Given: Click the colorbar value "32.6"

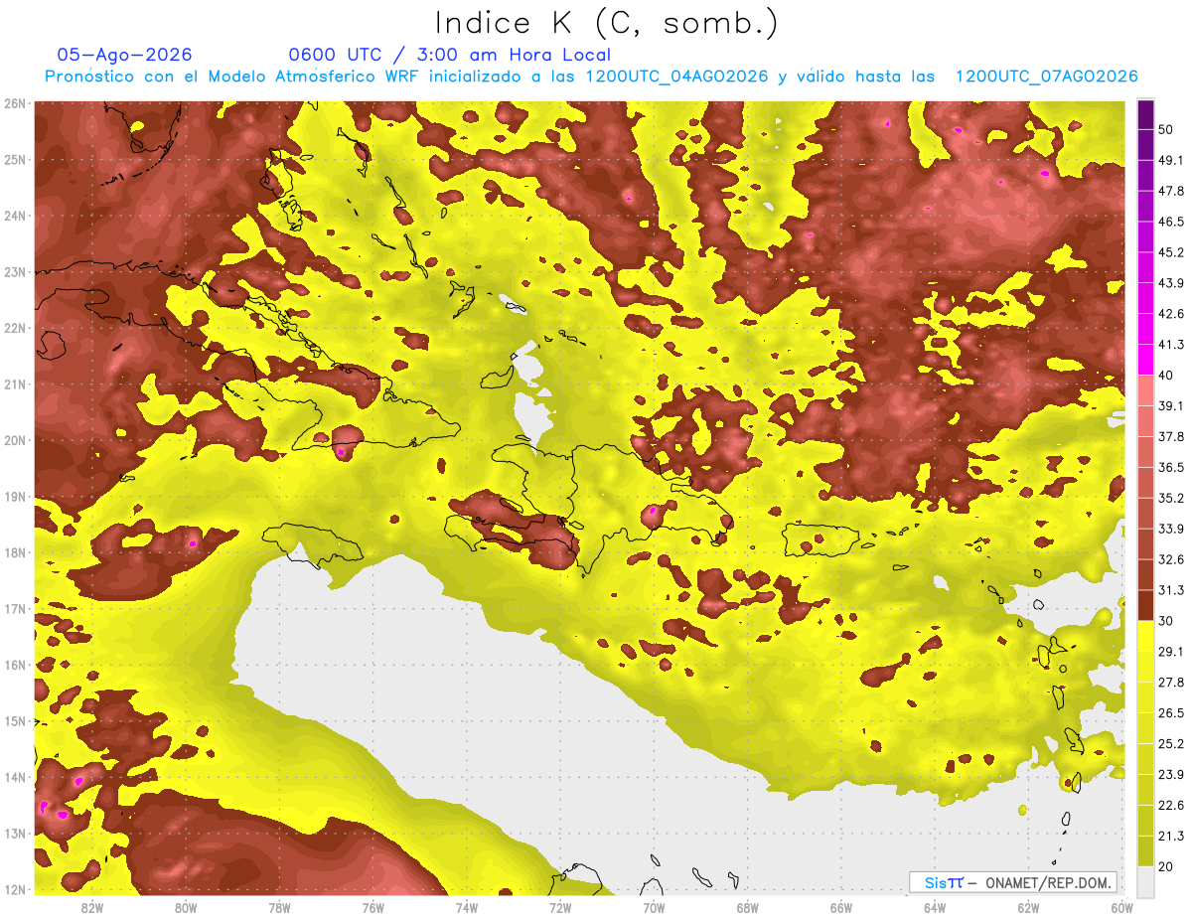Looking at the screenshot, I should [1170, 559].
